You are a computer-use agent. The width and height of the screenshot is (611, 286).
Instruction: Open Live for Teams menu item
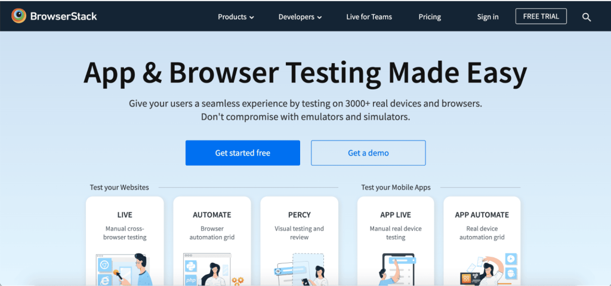coord(369,17)
